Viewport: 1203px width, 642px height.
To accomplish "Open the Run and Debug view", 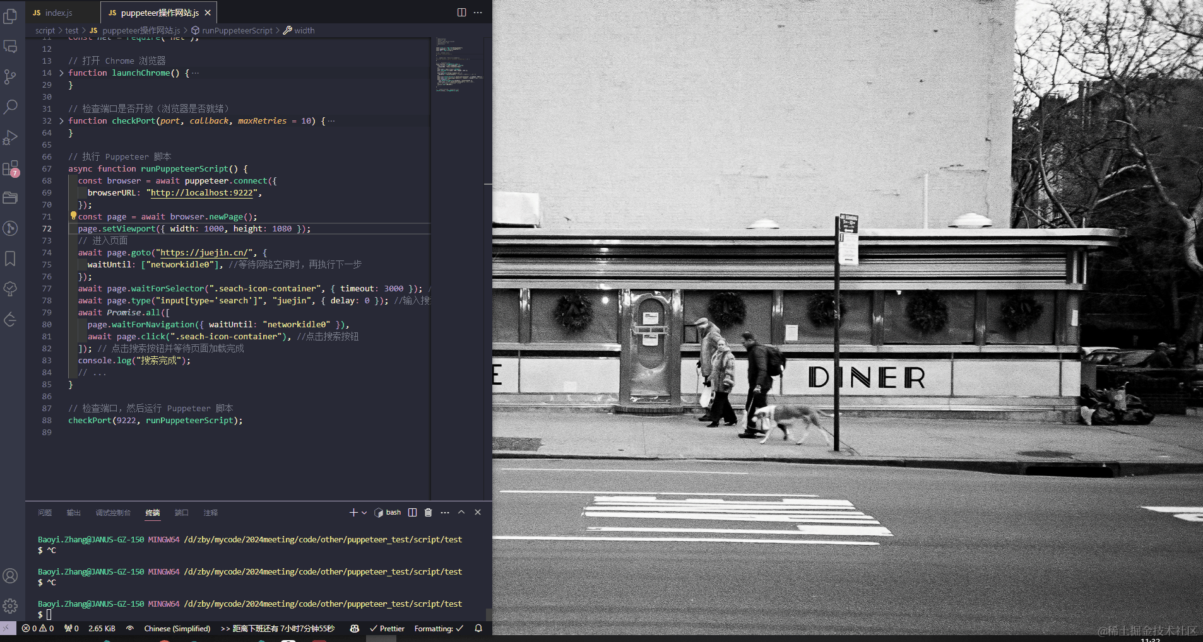I will (10, 137).
